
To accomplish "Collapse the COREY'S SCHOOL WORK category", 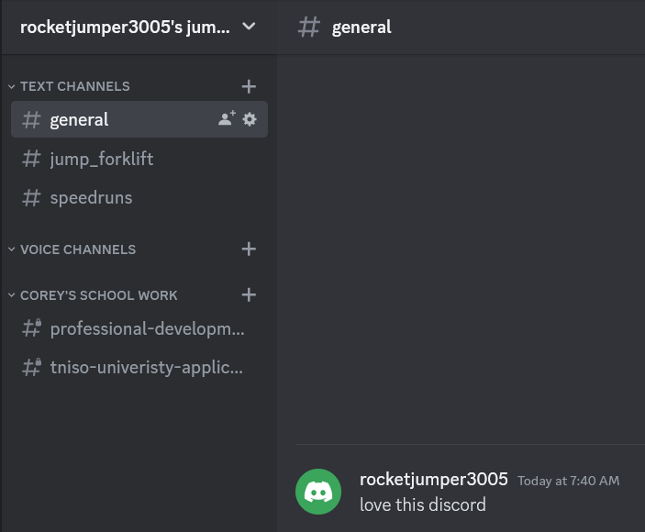I will point(93,295).
